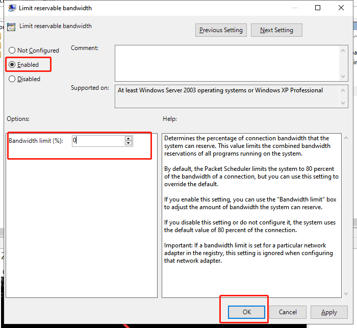The height and width of the screenshot is (328, 357).
Task: Minimize the Limit reservable bandwidth window
Action: tap(295, 8)
